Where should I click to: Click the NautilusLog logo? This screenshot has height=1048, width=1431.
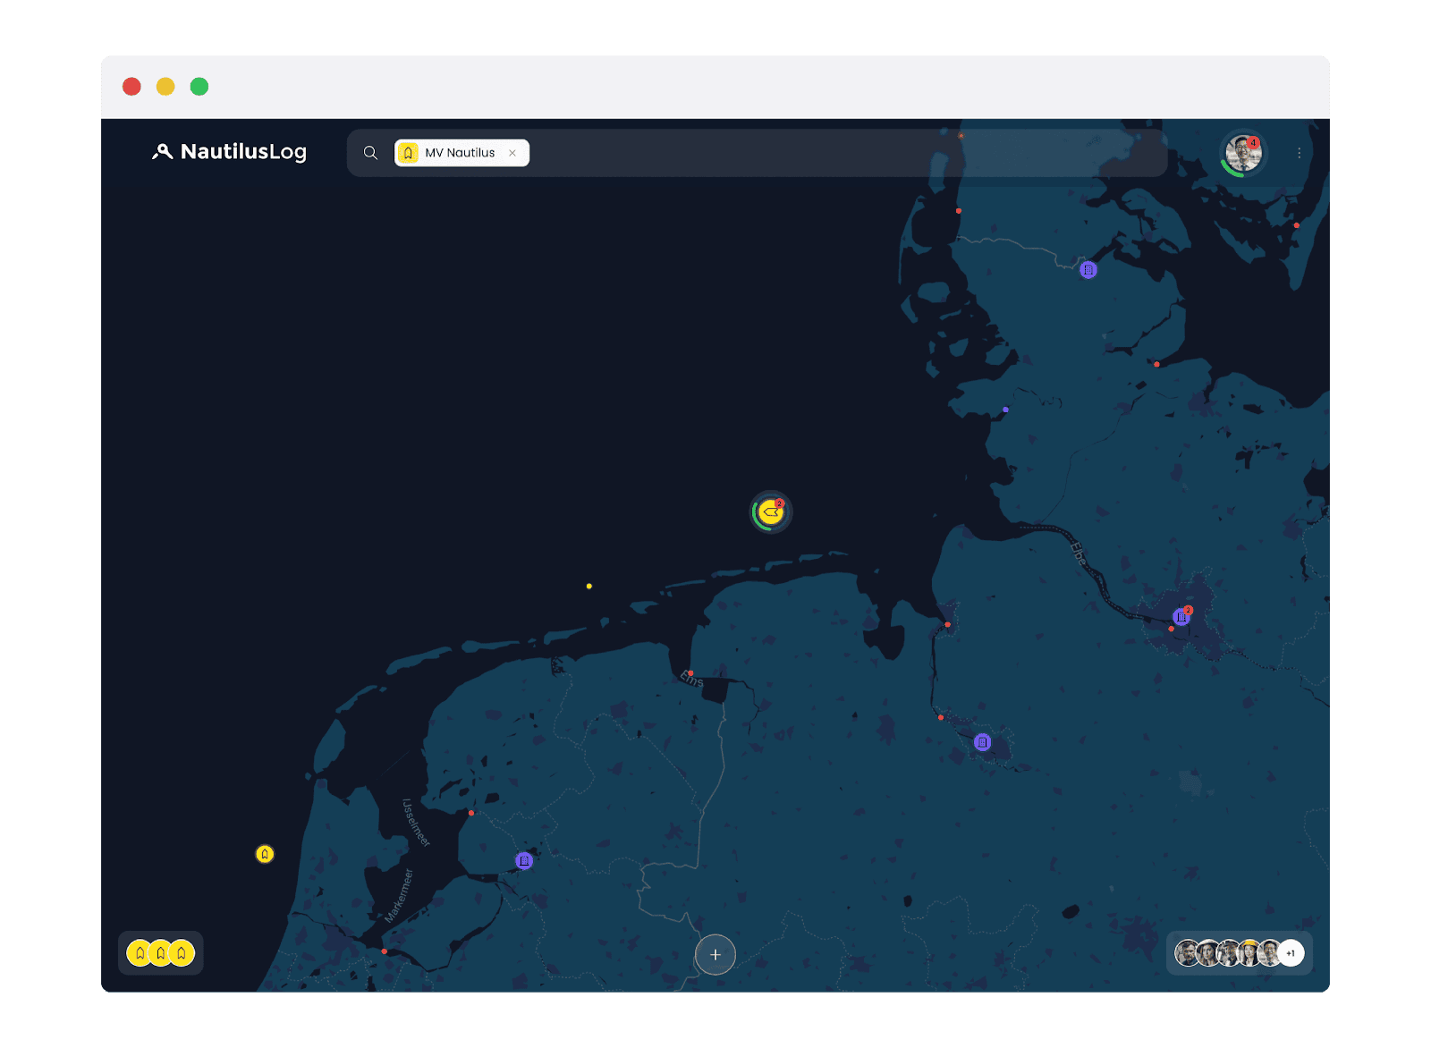click(x=230, y=152)
